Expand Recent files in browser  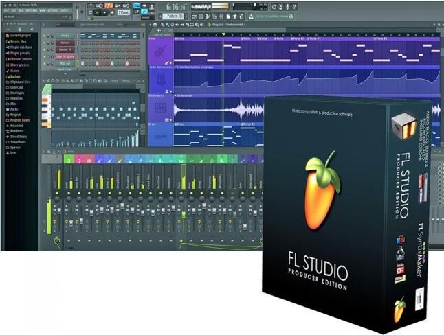click(x=16, y=41)
